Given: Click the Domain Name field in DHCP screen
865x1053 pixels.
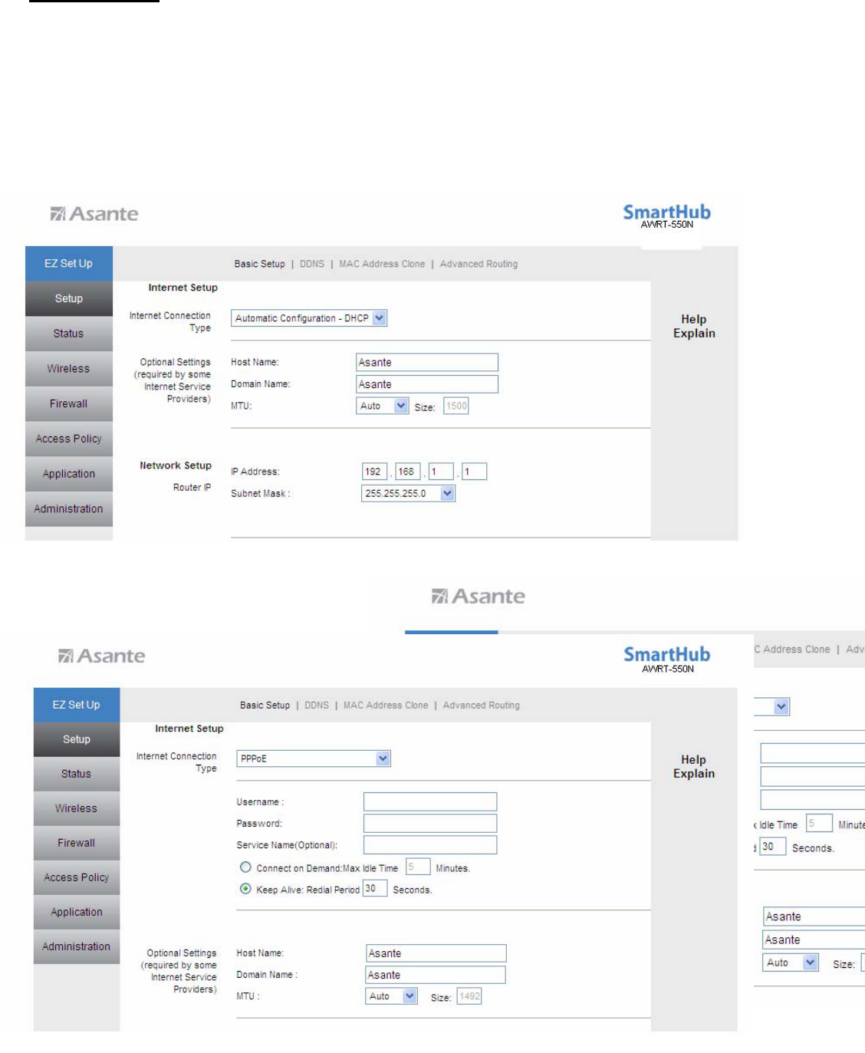Looking at the screenshot, I should point(427,384).
